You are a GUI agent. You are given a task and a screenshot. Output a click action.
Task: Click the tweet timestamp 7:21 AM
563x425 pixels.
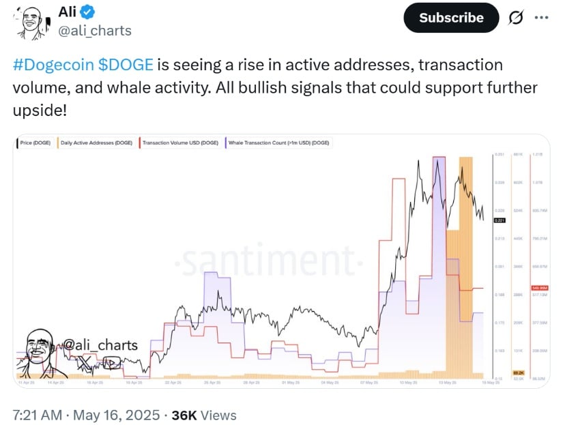[38, 414]
